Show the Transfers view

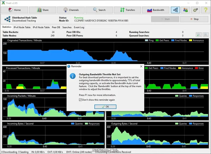pos(127,10)
